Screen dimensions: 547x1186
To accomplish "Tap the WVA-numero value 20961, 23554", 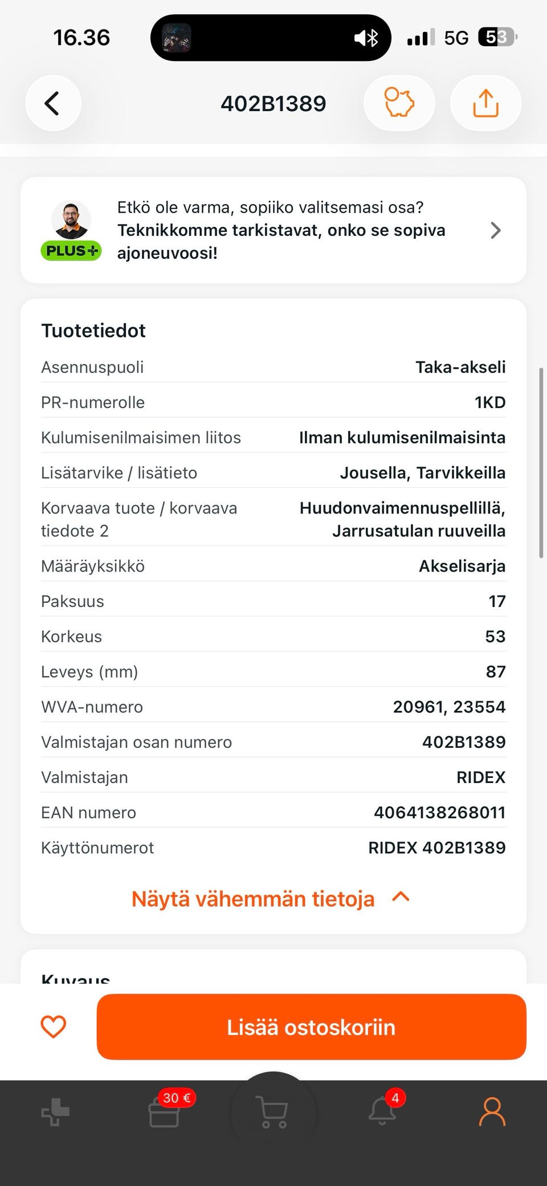I will 449,707.
